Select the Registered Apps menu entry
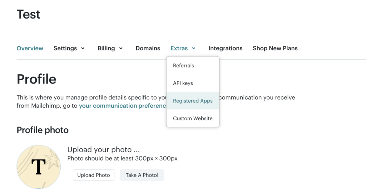 click(x=193, y=101)
